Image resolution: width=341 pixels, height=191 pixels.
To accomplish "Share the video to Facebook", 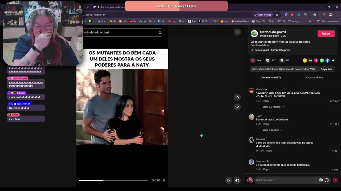I will [327, 60].
